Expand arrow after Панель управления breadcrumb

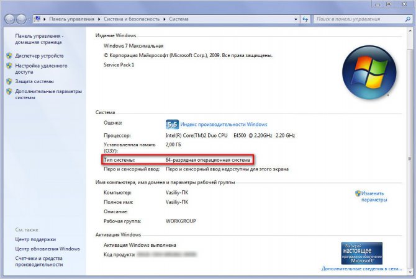click(99, 19)
